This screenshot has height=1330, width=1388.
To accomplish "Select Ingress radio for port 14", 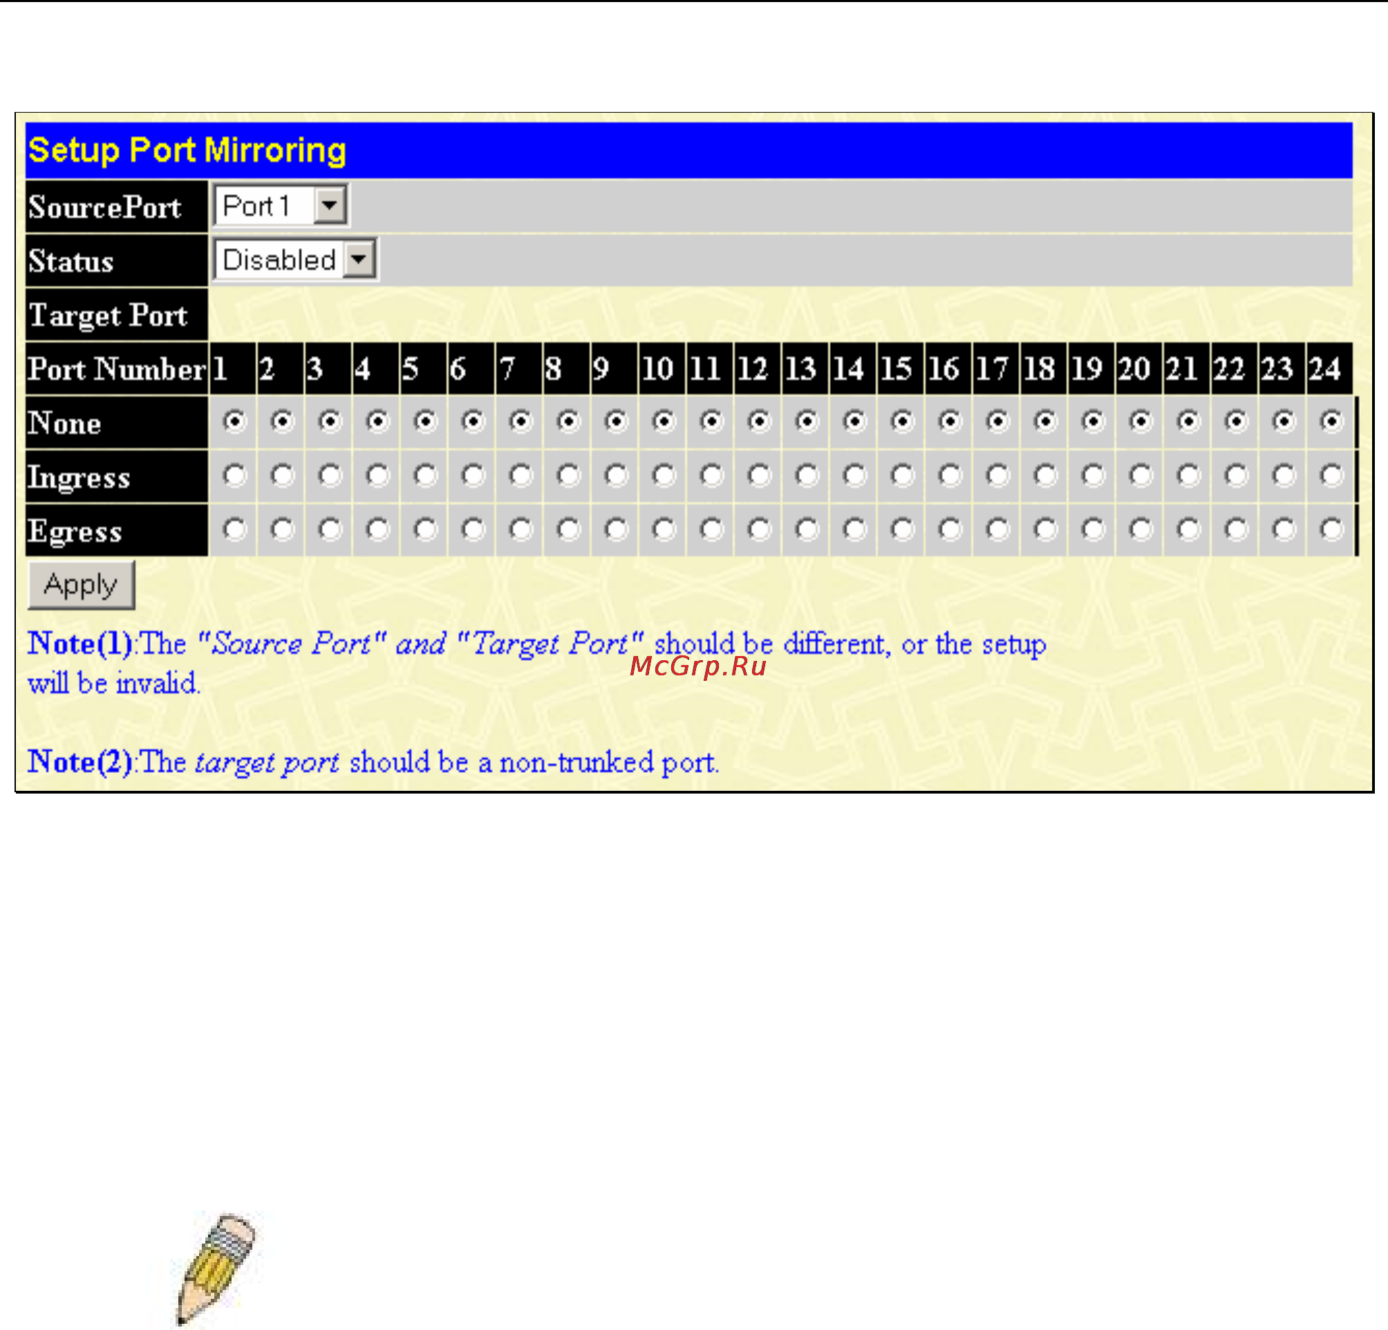I will [x=855, y=476].
